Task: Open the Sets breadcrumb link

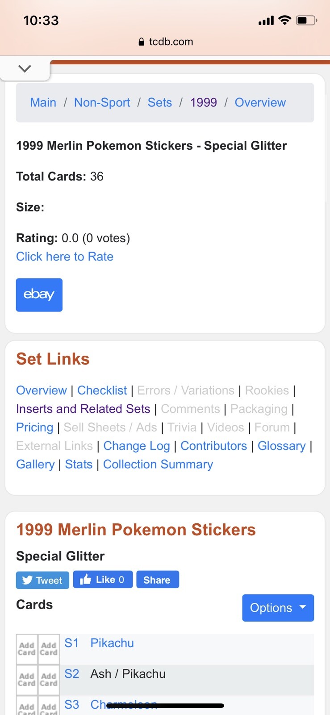Action: coord(159,102)
